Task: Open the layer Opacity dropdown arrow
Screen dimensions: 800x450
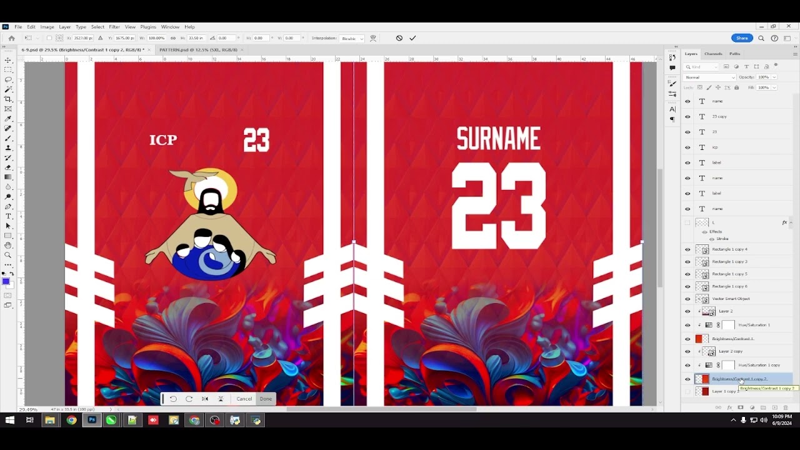Action: pos(774,77)
